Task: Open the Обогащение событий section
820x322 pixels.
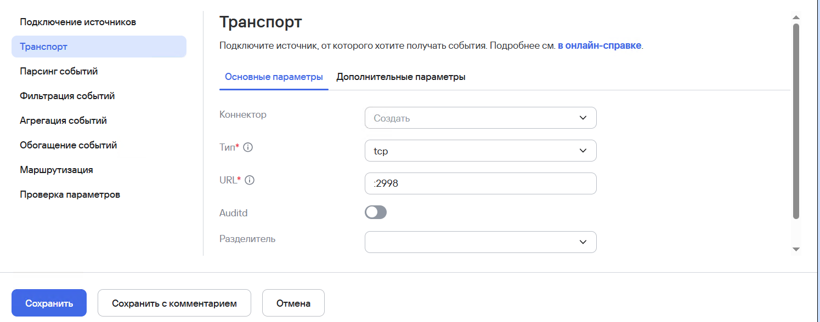Action: 69,145
